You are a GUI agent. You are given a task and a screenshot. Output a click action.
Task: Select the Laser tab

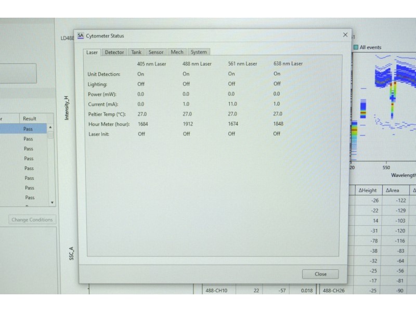click(x=92, y=52)
